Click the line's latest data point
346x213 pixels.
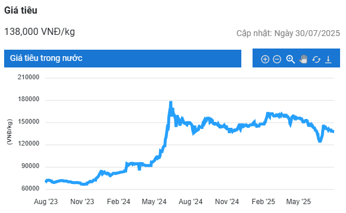coord(333,131)
